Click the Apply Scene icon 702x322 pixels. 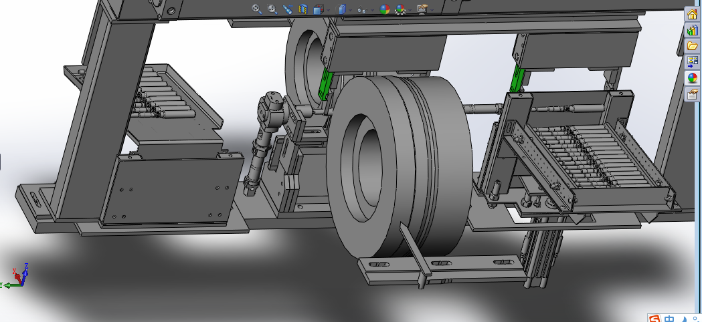400,9
